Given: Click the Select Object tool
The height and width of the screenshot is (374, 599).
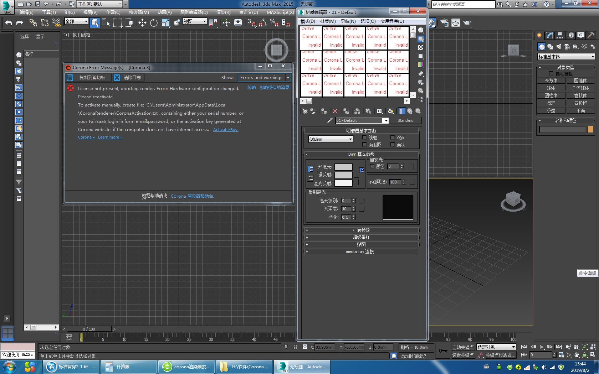Looking at the screenshot, I should [94, 23].
